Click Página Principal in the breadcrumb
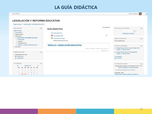The height and width of the screenshot is (114, 152). point(17,24)
